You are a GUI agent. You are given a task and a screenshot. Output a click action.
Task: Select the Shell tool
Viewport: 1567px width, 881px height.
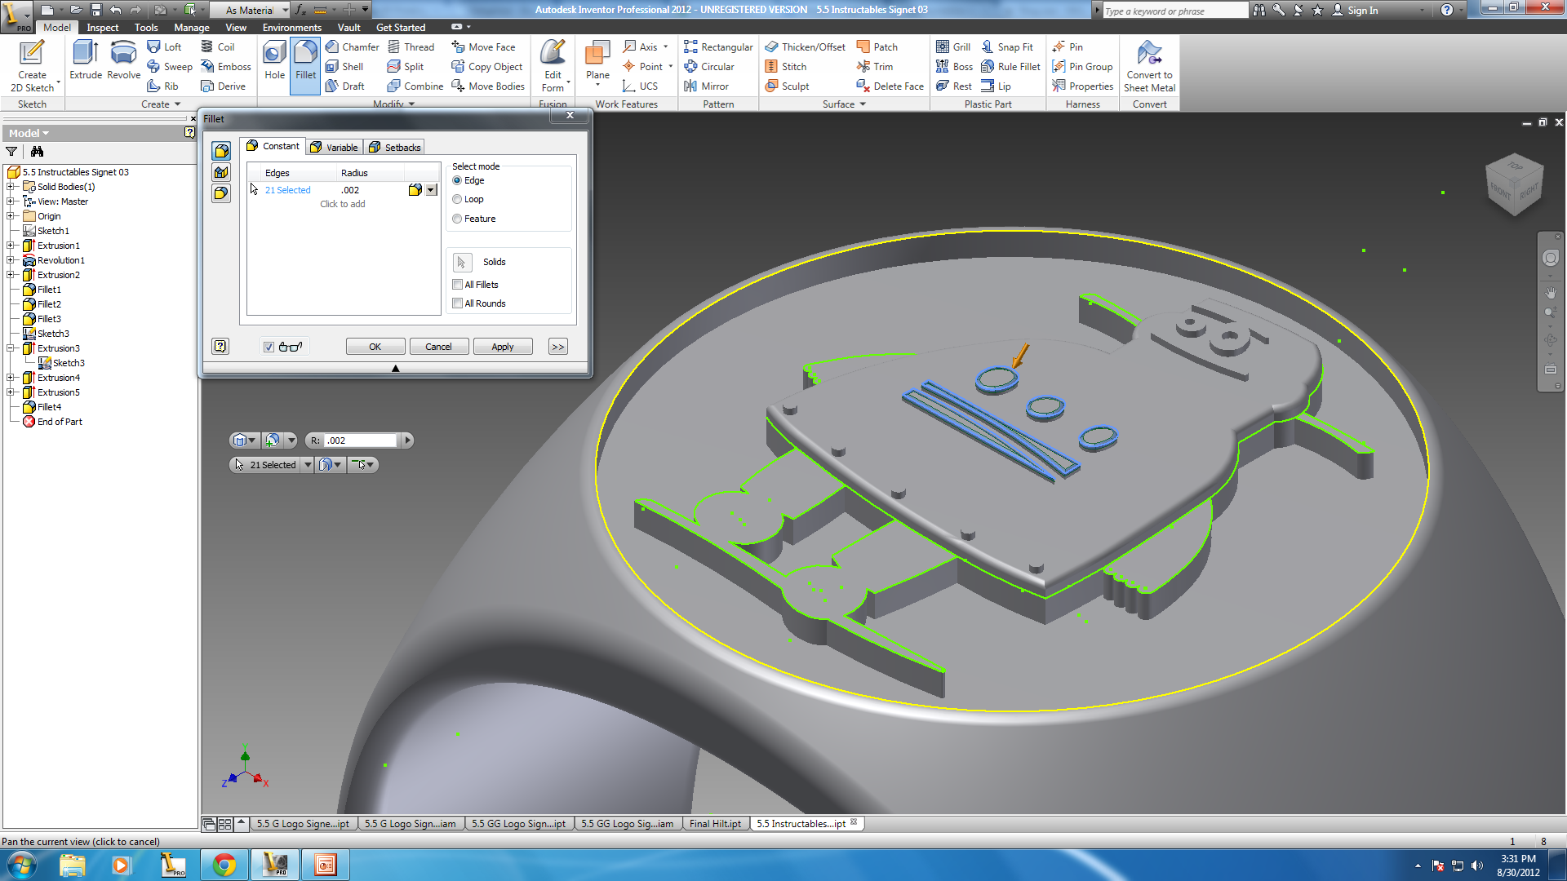click(x=344, y=66)
